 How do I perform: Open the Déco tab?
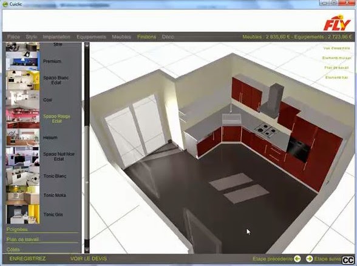pos(168,37)
